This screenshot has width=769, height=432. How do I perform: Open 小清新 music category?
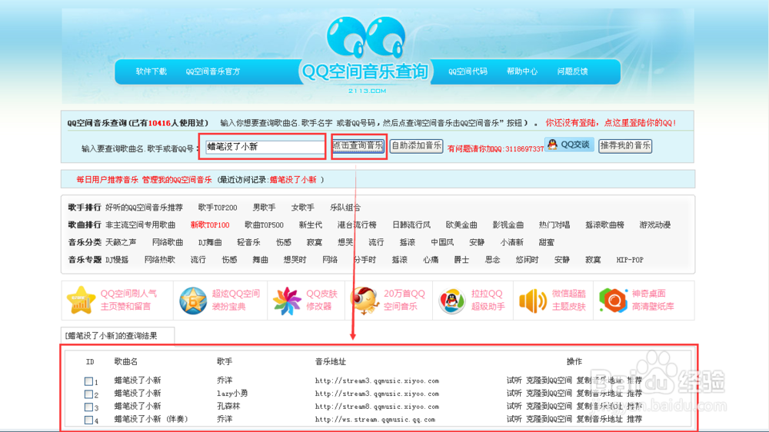tap(512, 242)
